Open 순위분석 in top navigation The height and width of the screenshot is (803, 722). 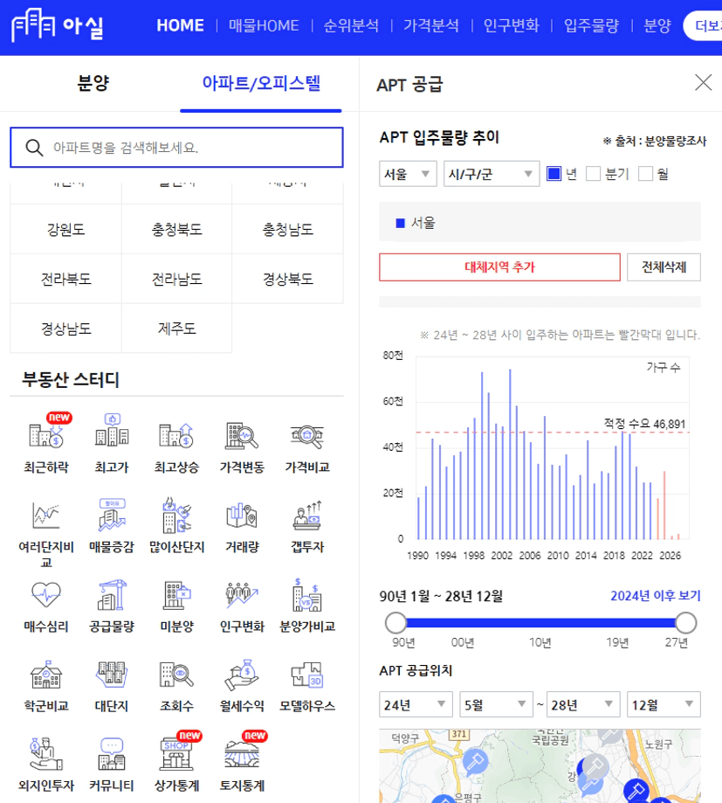[x=351, y=25]
